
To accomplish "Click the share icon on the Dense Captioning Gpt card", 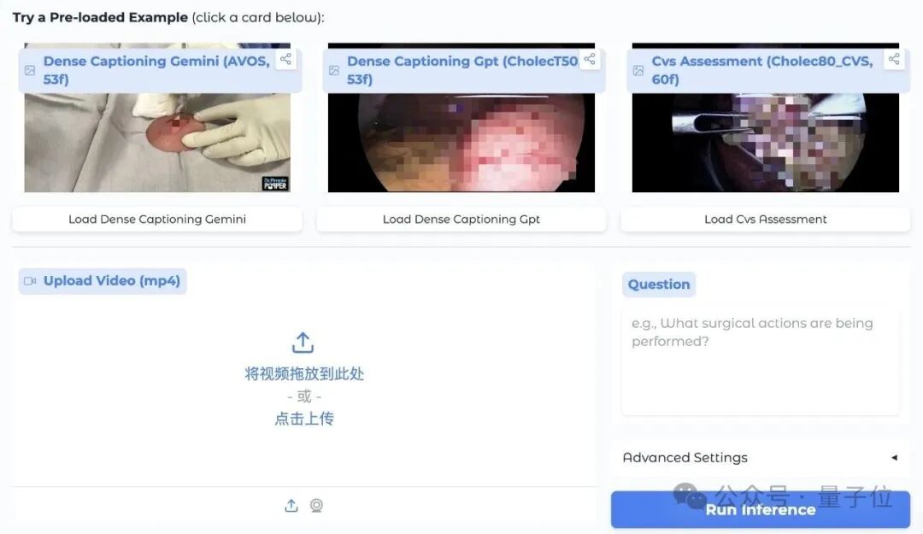I will 589,60.
